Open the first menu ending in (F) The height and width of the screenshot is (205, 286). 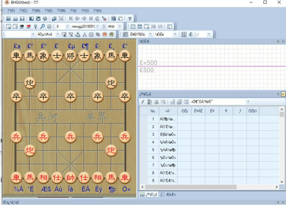pyautogui.click(x=11, y=11)
